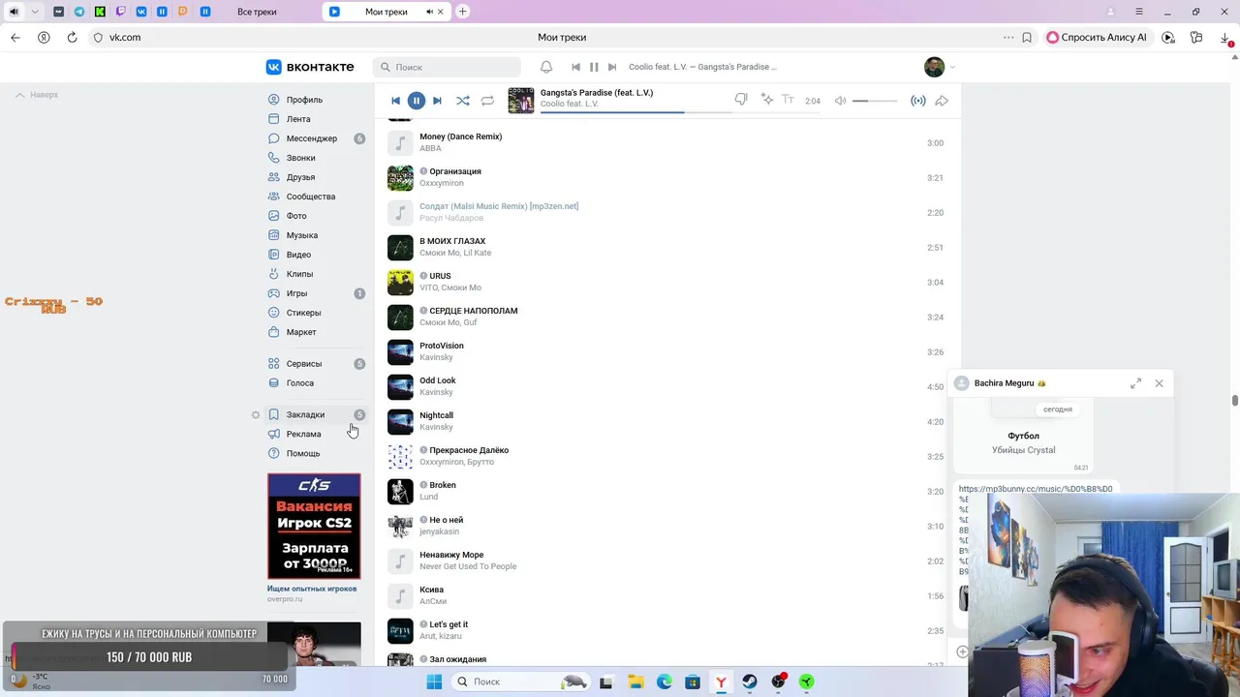Show lyrics with the Tt icon

tap(789, 100)
